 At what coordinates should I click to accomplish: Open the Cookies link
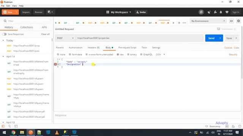pyautogui.click(x=228, y=48)
